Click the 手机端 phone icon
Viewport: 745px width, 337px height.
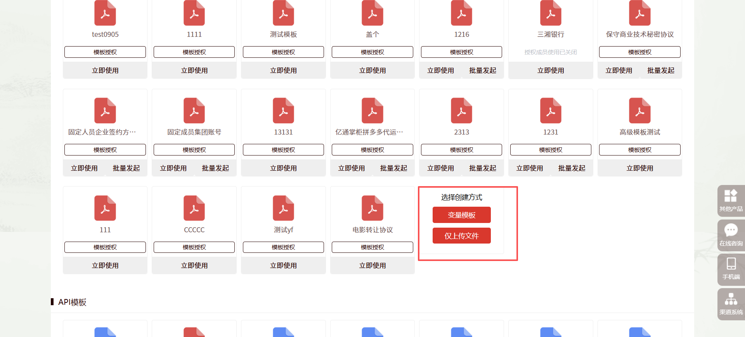(731, 264)
